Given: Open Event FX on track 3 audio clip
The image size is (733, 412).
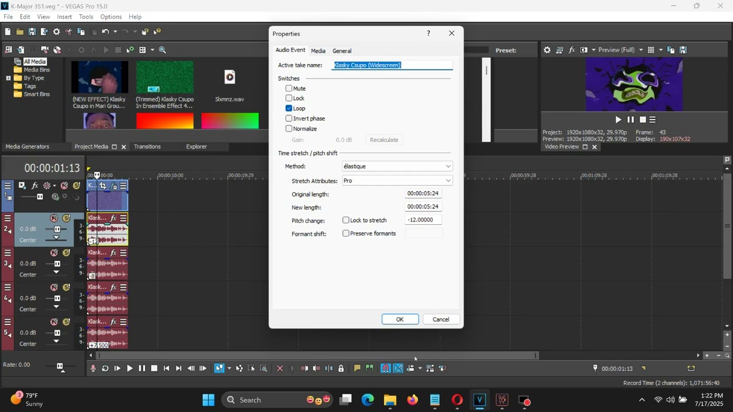Looking at the screenshot, I should point(113,252).
